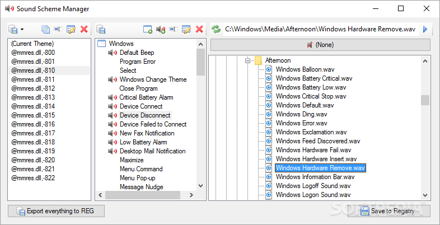Click the file tree scrollbar down arrow

coord(425,195)
